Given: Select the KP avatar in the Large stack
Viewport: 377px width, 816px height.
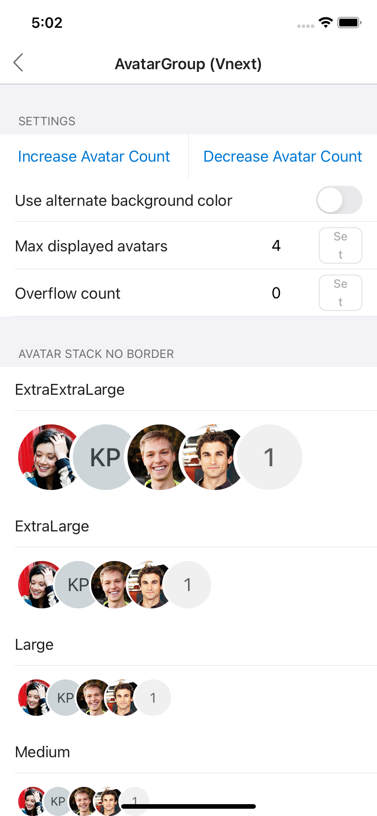Looking at the screenshot, I should point(65,697).
